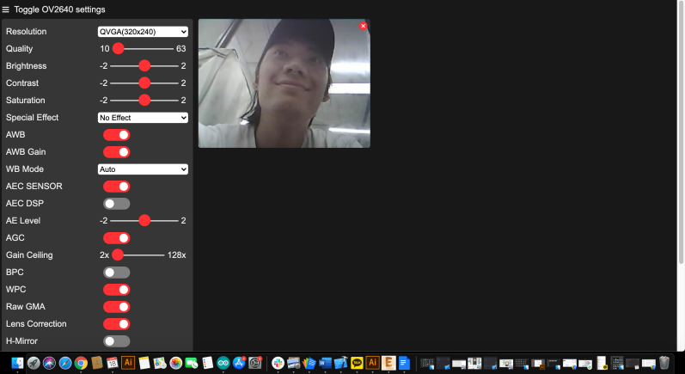685x374 pixels.
Task: Open the Google Docs icon in the dock
Action: [404, 363]
